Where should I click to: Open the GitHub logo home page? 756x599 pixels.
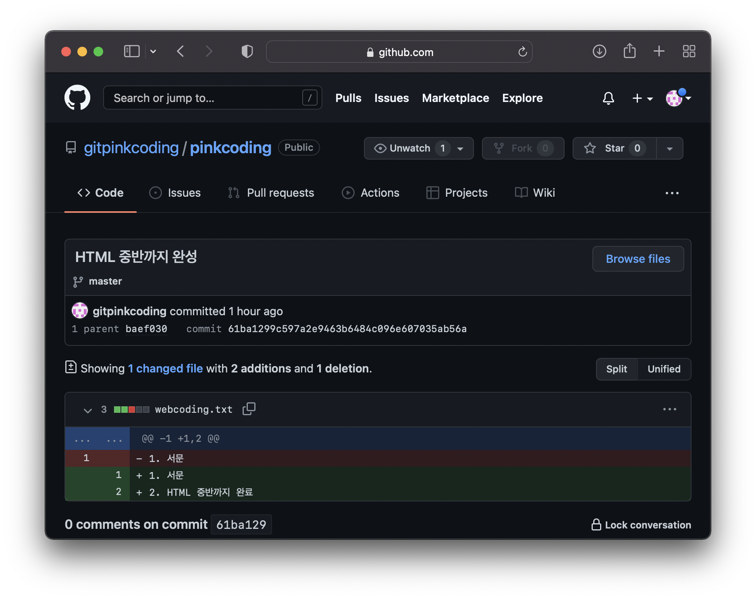tap(77, 98)
